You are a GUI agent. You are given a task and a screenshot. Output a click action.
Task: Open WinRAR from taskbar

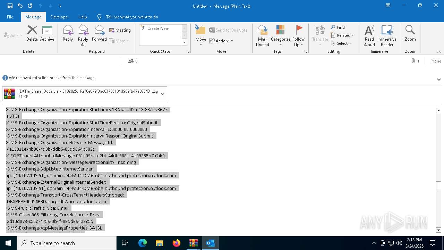point(194,243)
